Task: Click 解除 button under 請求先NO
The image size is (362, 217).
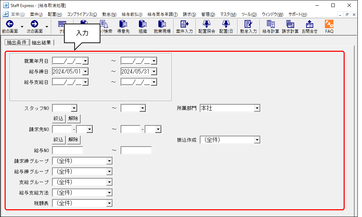Action: (74, 140)
